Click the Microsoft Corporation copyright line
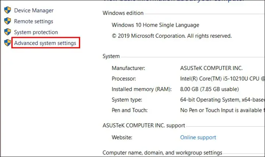 (172, 36)
